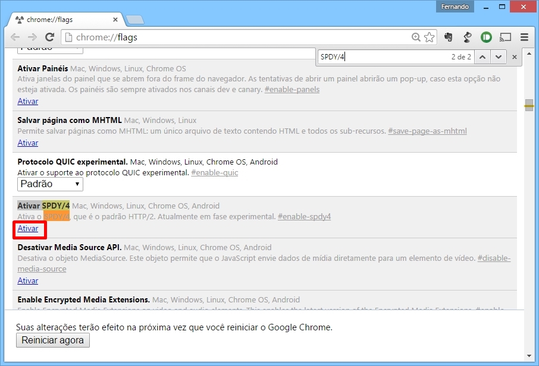Activate the SPDY/4 flag

pyautogui.click(x=28, y=229)
